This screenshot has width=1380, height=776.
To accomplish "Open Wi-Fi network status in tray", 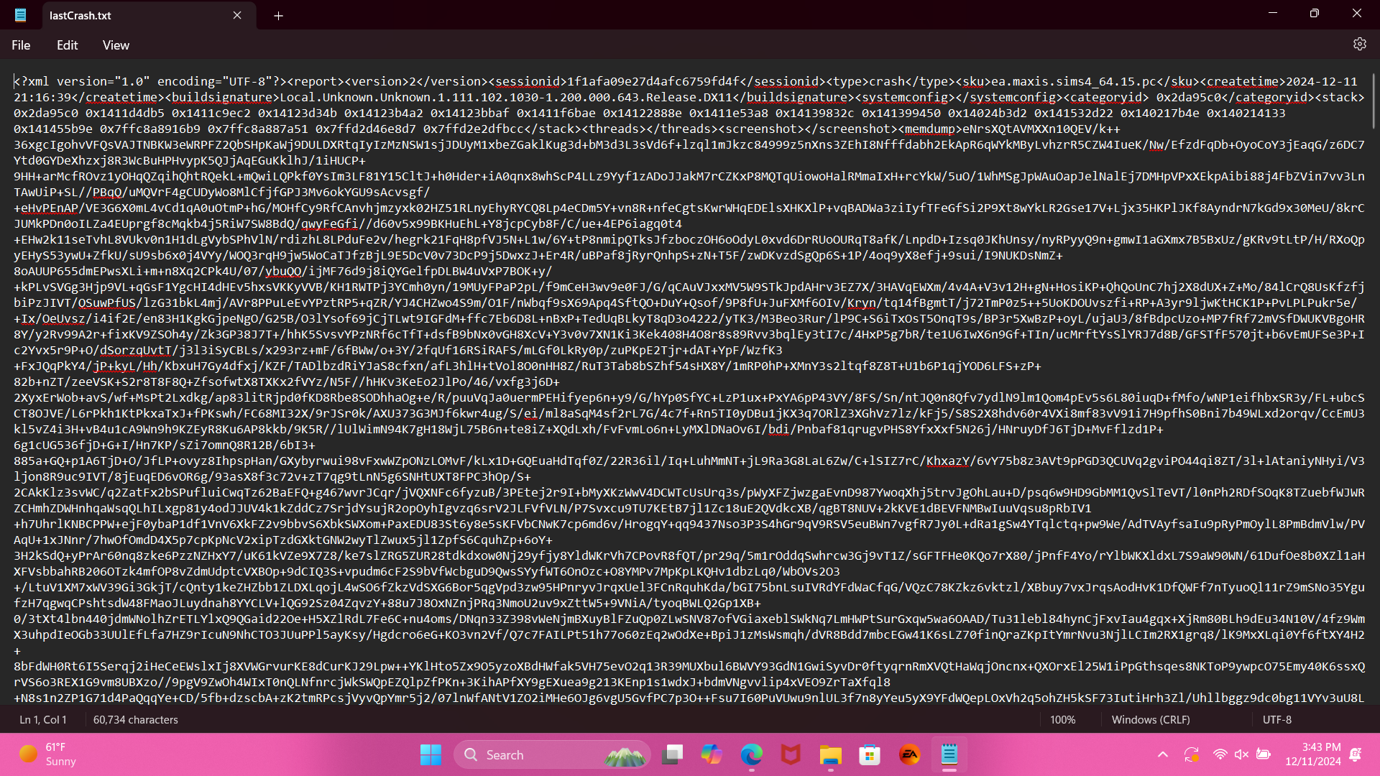I will pos(1220,754).
